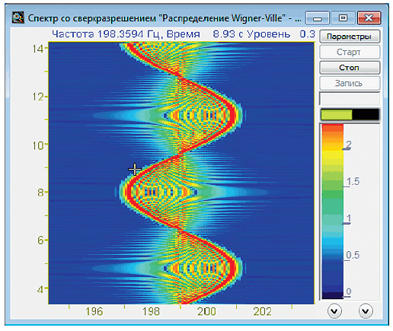
Task: Click the crosshair cursor on the spectrogram
Action: (135, 169)
